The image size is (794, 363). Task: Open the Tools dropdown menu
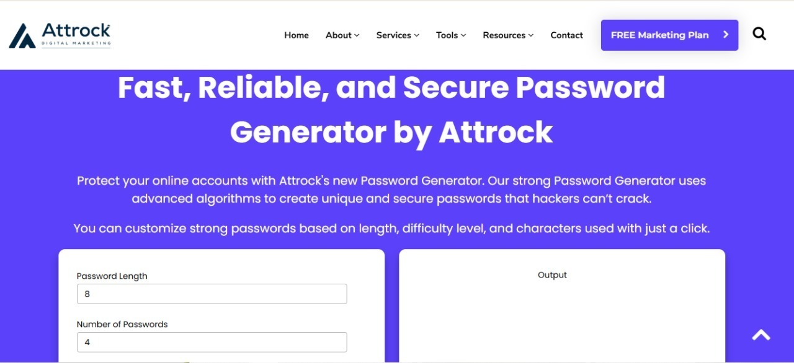coord(451,35)
